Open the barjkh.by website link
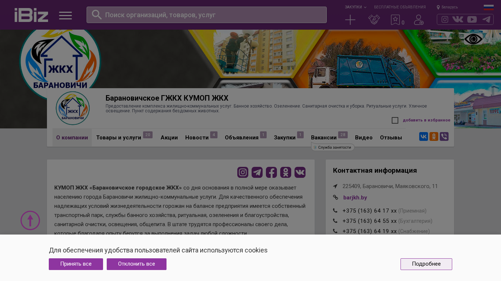501x281 pixels. pos(355,198)
